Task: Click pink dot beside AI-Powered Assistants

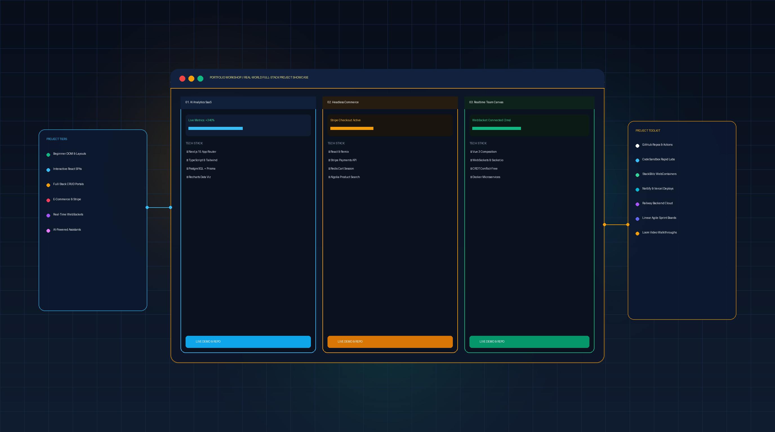Action: tap(48, 231)
